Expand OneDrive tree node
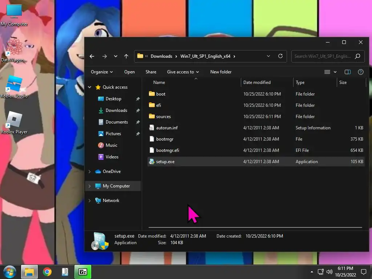Viewport: 372px width, 279px height. coord(90,171)
